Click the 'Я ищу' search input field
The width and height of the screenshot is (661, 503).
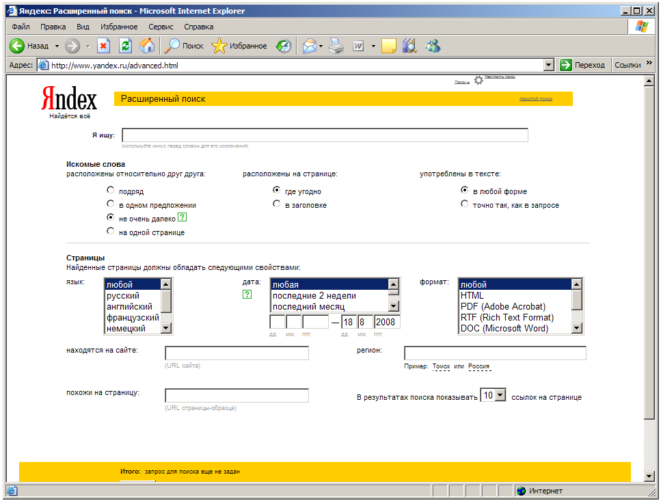coord(325,135)
